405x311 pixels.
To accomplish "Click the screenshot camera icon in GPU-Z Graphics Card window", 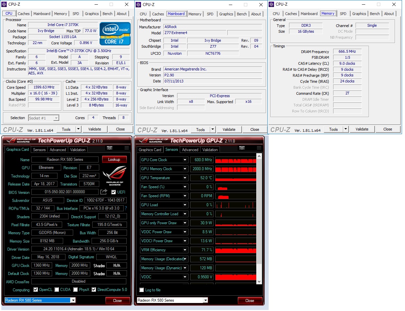I will (110, 148).
